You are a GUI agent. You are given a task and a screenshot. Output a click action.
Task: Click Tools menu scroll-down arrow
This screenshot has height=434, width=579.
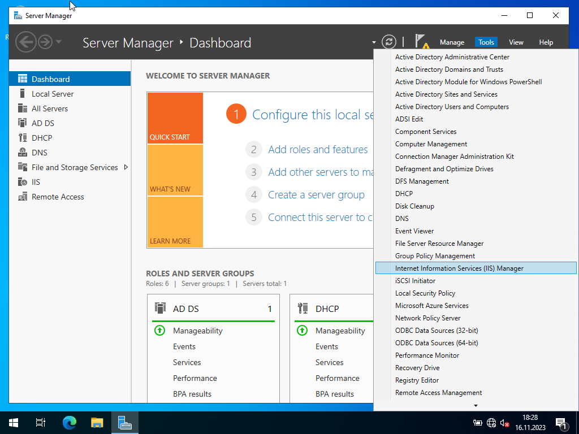[x=476, y=406]
